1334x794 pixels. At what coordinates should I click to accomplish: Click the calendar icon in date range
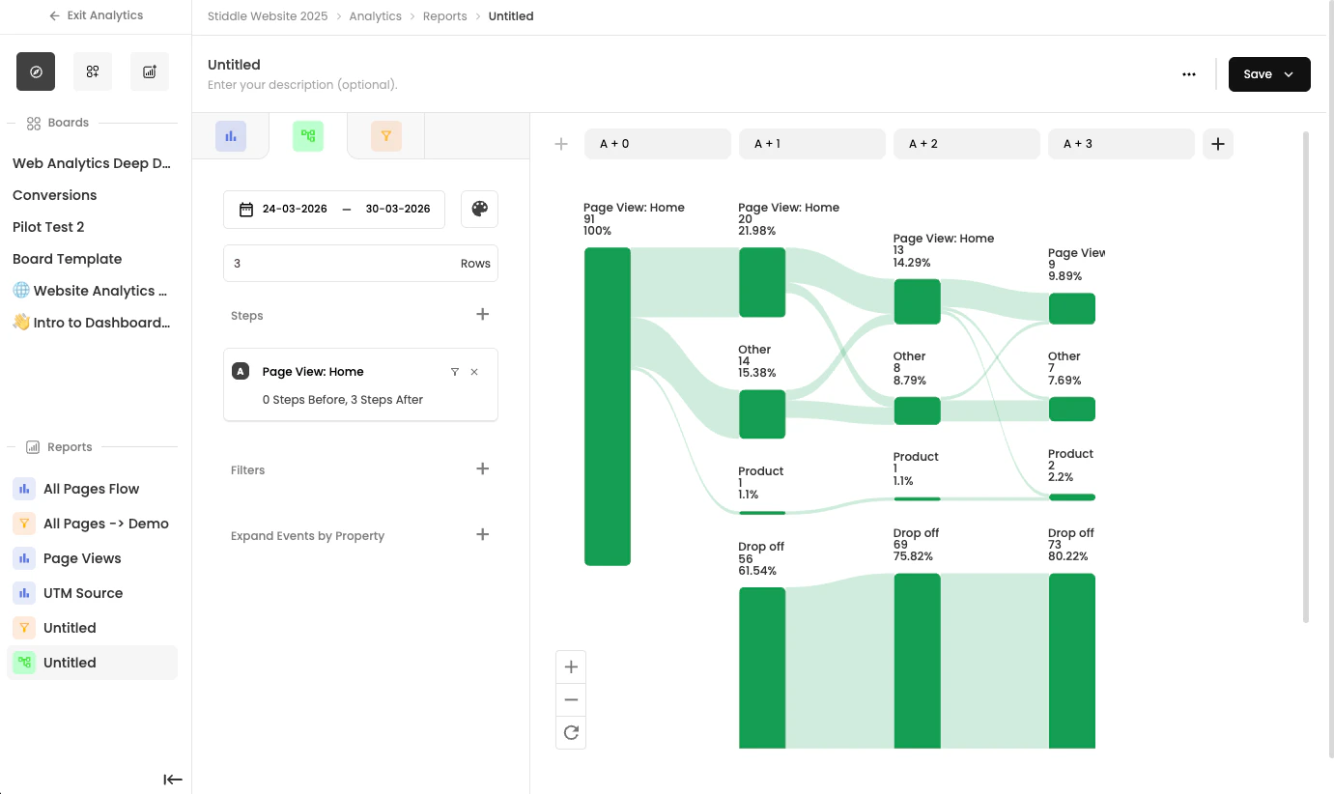(x=246, y=209)
